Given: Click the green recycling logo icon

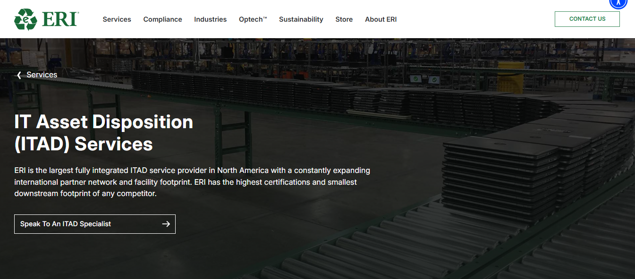Looking at the screenshot, I should click(25, 19).
